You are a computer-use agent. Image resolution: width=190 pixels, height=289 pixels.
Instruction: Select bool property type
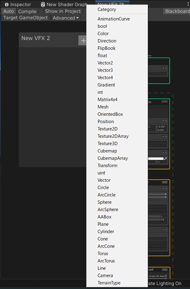coord(117,26)
